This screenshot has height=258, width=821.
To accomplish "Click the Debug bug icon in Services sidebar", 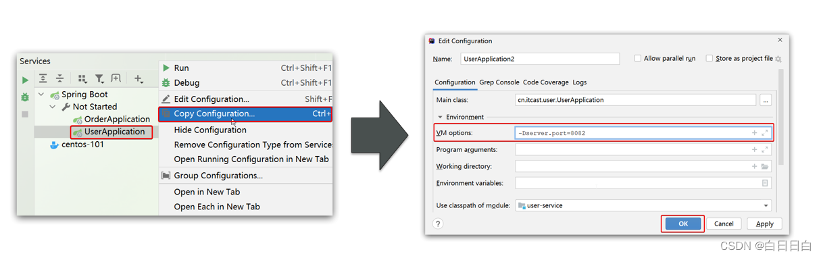I will [26, 97].
